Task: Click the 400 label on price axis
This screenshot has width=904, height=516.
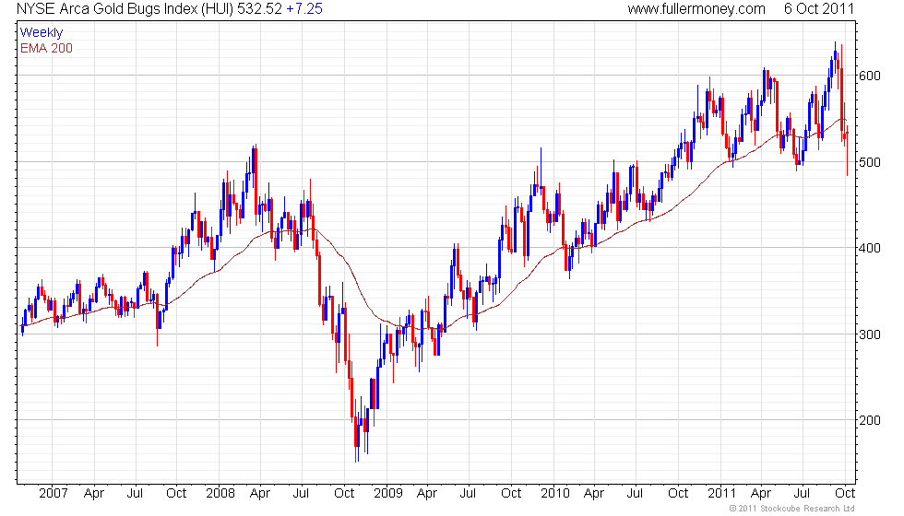Action: point(872,248)
